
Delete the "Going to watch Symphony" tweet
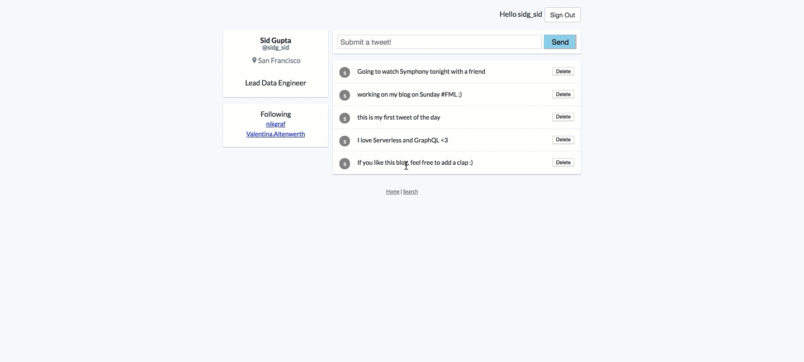point(562,71)
